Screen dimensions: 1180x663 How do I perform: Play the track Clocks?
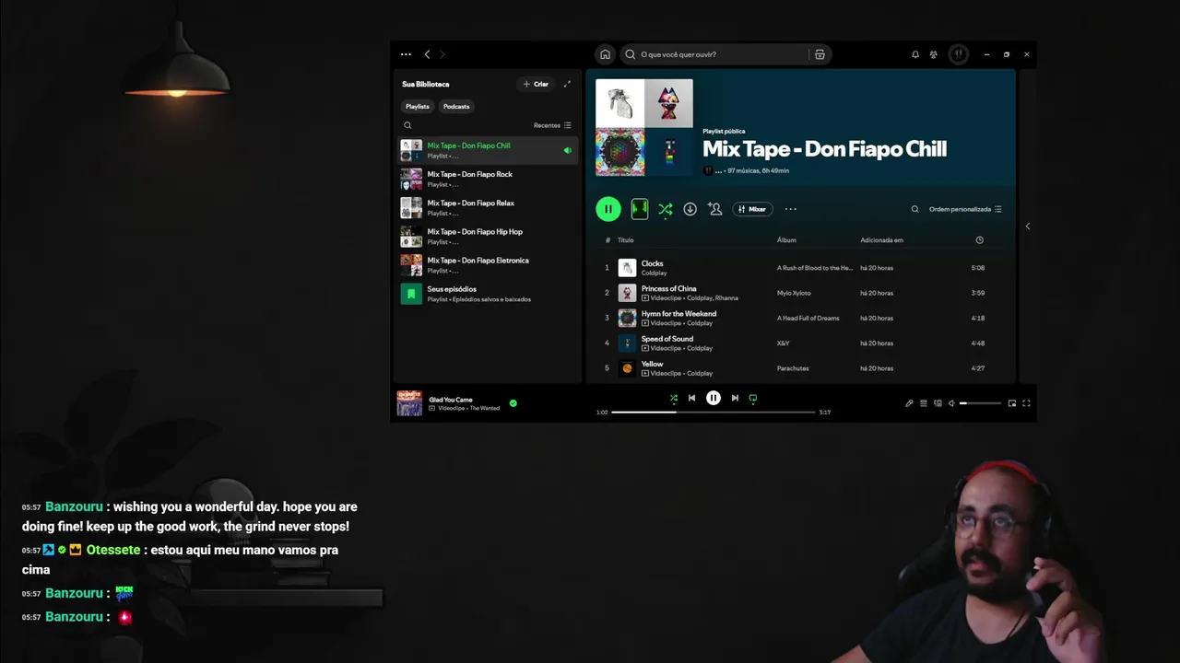802,268
